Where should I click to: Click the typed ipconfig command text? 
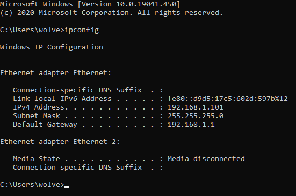pos(82,30)
